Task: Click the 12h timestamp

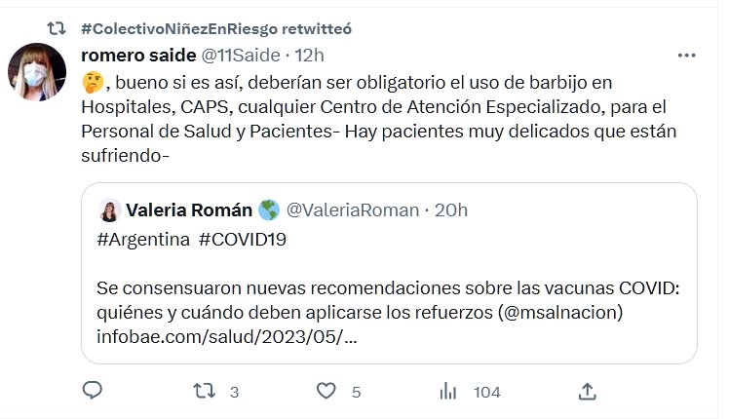Action: point(308,54)
